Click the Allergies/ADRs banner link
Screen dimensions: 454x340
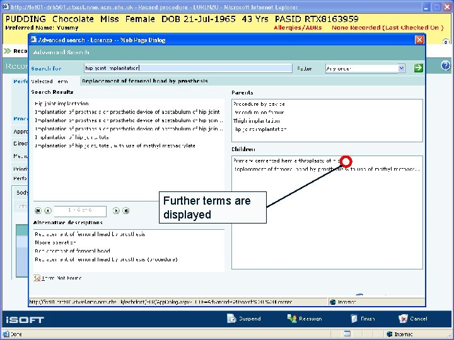click(298, 28)
